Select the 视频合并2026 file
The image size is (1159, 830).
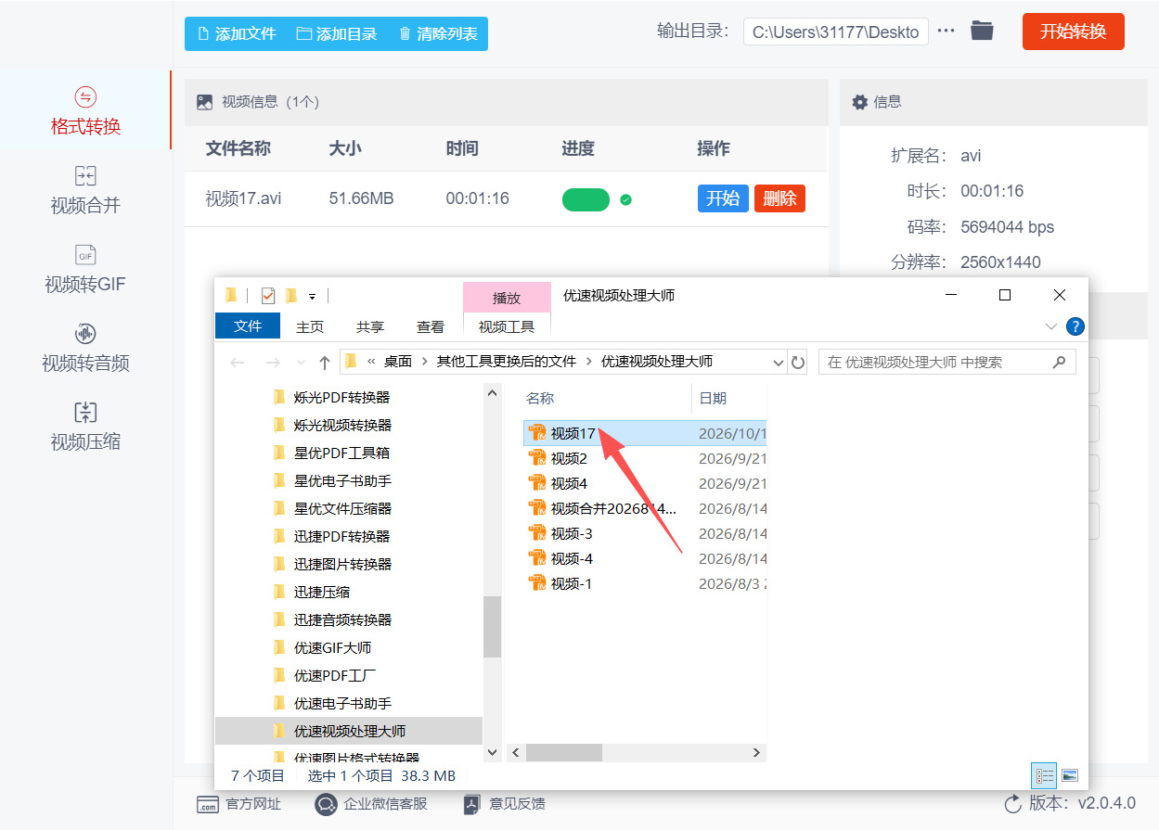[x=646, y=508]
